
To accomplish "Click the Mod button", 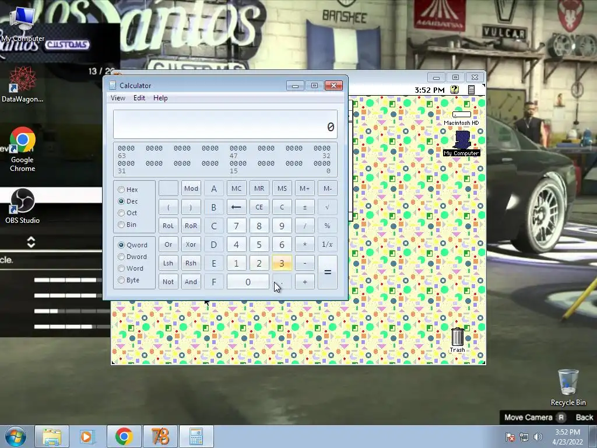I will (191, 188).
